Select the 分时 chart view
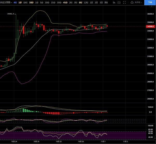This screenshot has height=144, width=156. [x=25, y=2]
